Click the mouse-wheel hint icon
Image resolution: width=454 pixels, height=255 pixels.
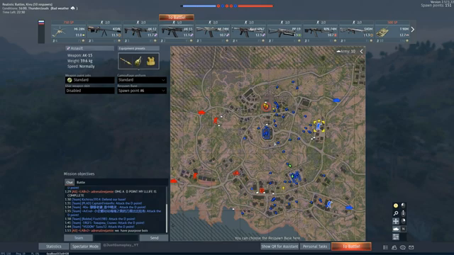(404, 213)
